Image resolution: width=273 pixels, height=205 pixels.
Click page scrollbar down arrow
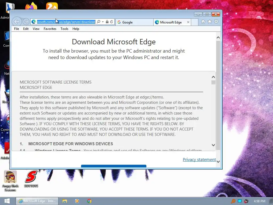click(x=218, y=161)
